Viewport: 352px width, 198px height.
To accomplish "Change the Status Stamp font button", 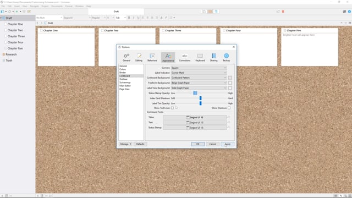I will coord(195,128).
